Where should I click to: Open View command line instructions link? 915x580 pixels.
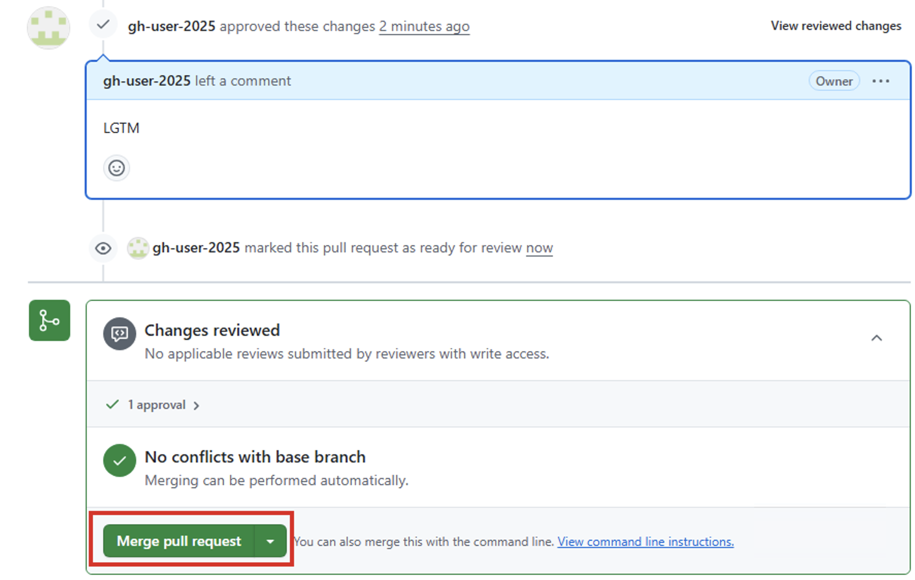645,542
